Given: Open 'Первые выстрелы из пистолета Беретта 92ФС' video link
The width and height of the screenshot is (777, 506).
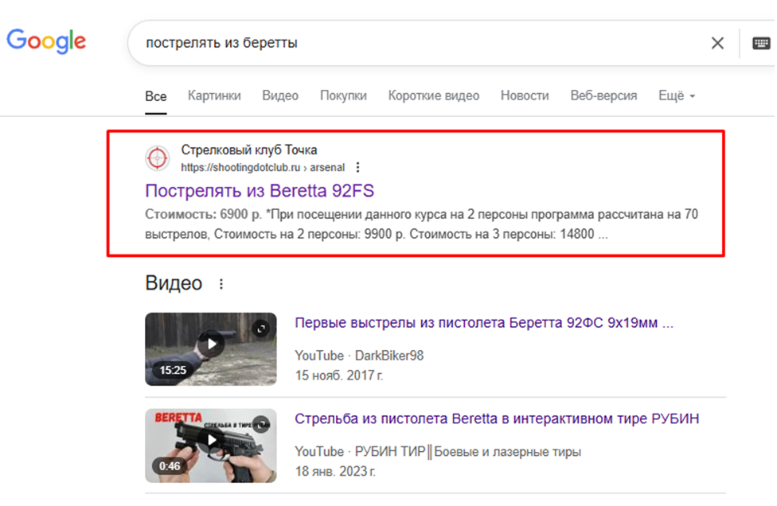Looking at the screenshot, I should 484,323.
